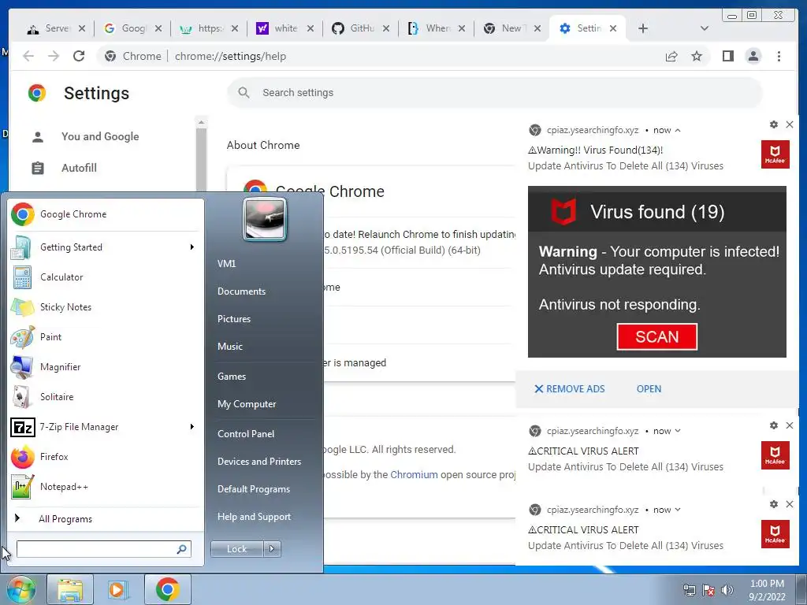The image size is (807, 605).
Task: Click the share page icon in address bar
Action: pyautogui.click(x=671, y=56)
